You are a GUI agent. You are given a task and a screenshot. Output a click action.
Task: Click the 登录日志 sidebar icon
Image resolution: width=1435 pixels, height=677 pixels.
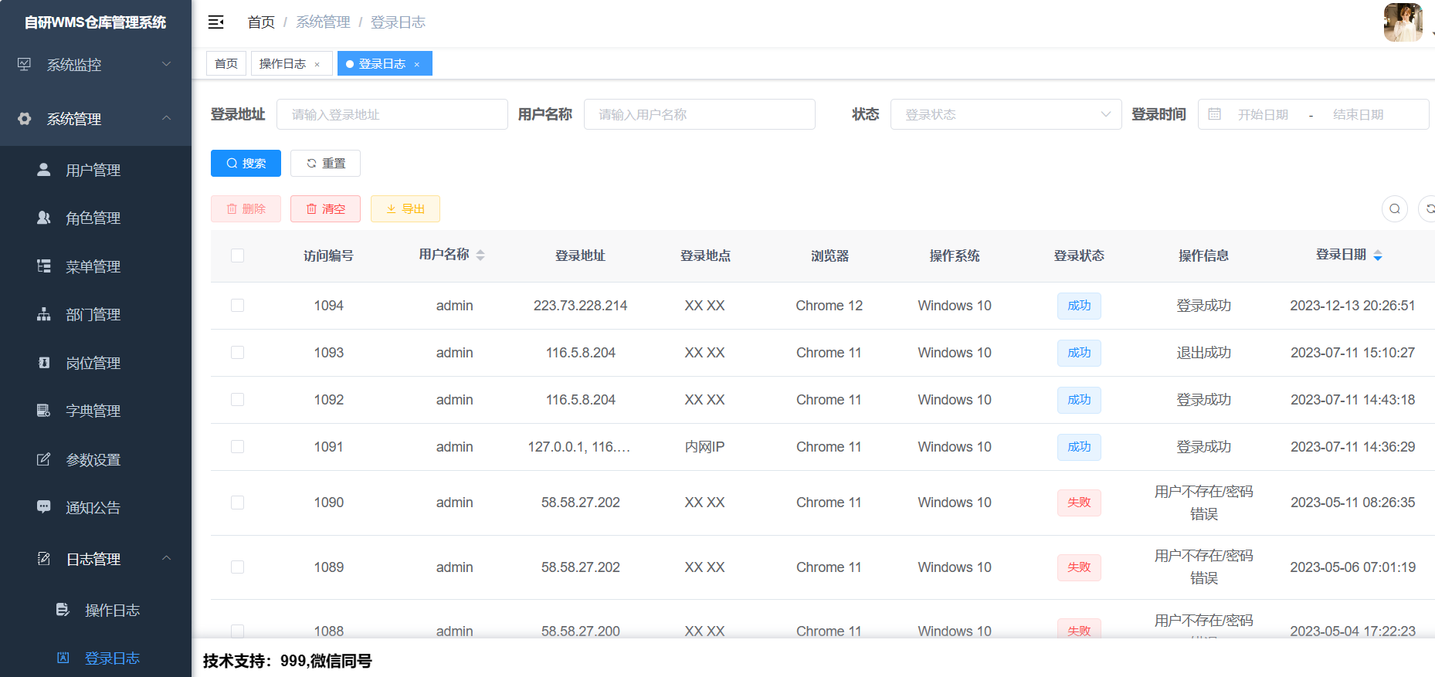tap(63, 658)
